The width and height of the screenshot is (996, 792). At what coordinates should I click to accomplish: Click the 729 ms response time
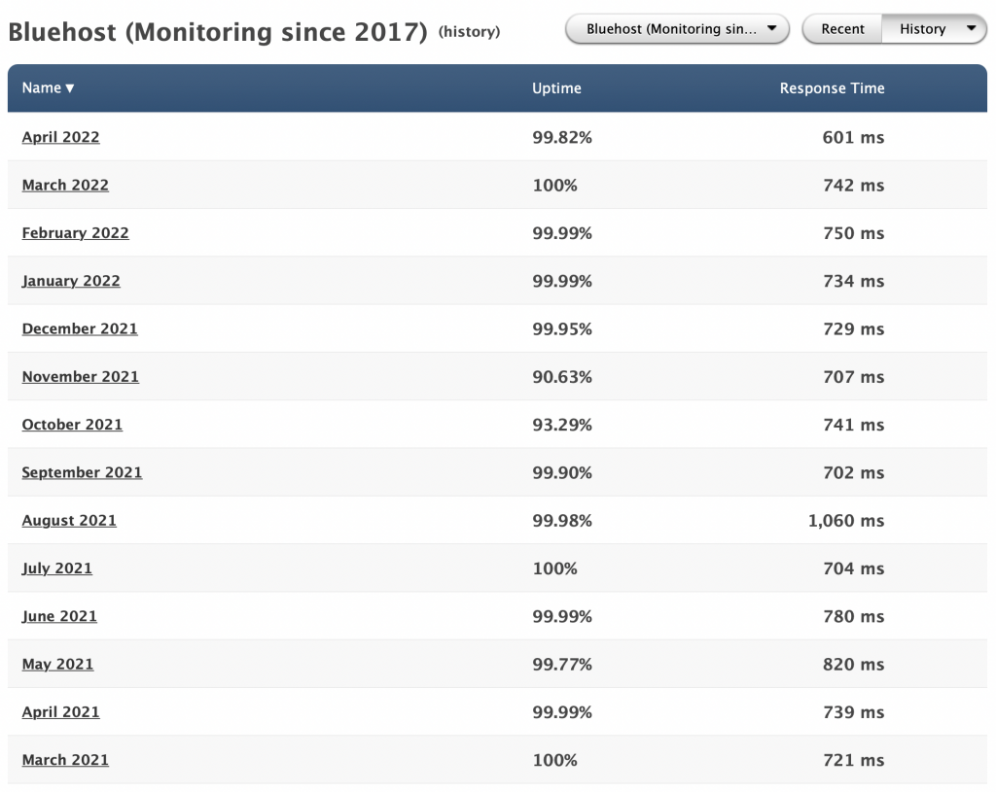click(853, 328)
